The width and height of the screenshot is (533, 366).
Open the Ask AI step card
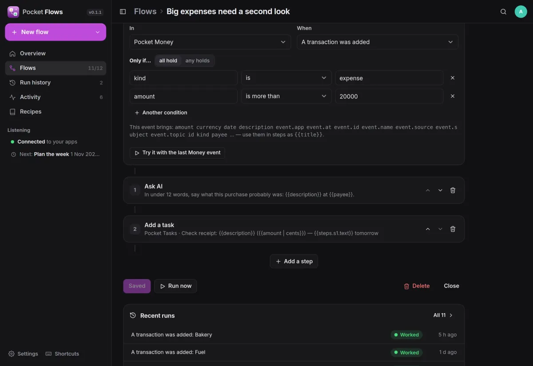(294, 190)
